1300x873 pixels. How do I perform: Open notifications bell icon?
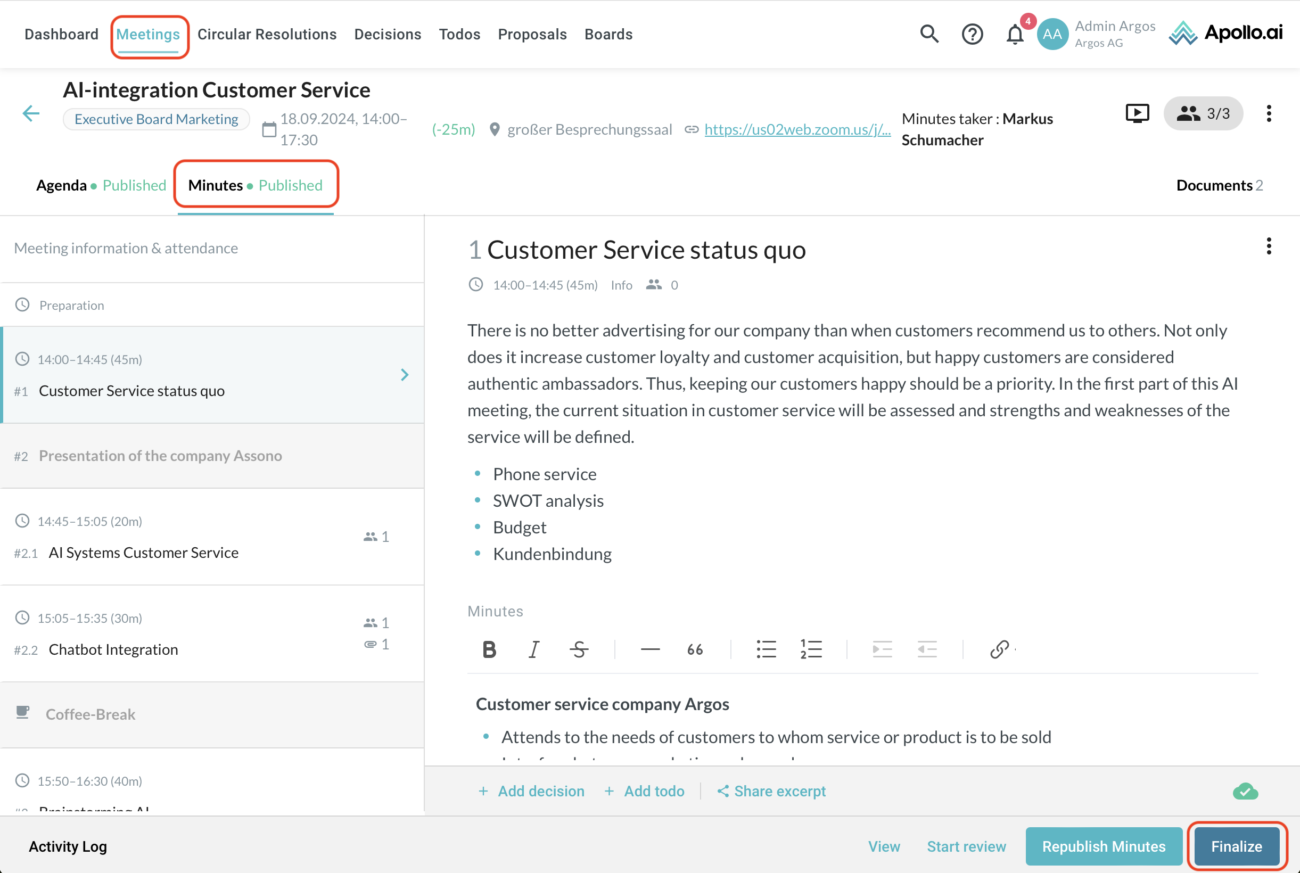click(1014, 35)
